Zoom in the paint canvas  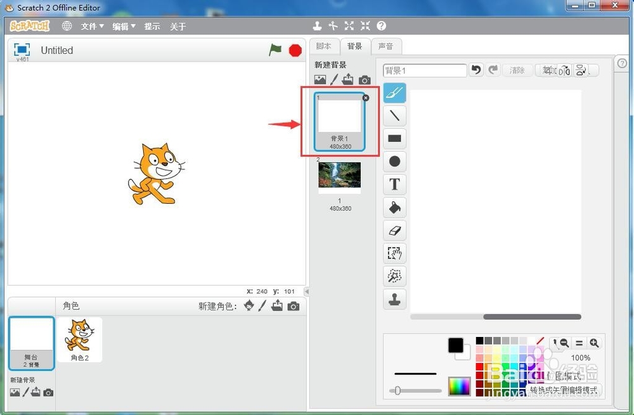pos(594,343)
